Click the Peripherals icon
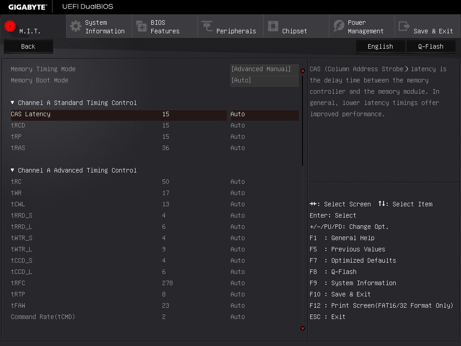This screenshot has height=346, width=461. coord(207,27)
